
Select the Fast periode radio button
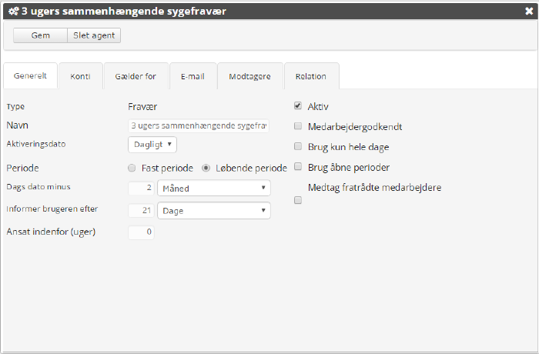pyautogui.click(x=132, y=168)
